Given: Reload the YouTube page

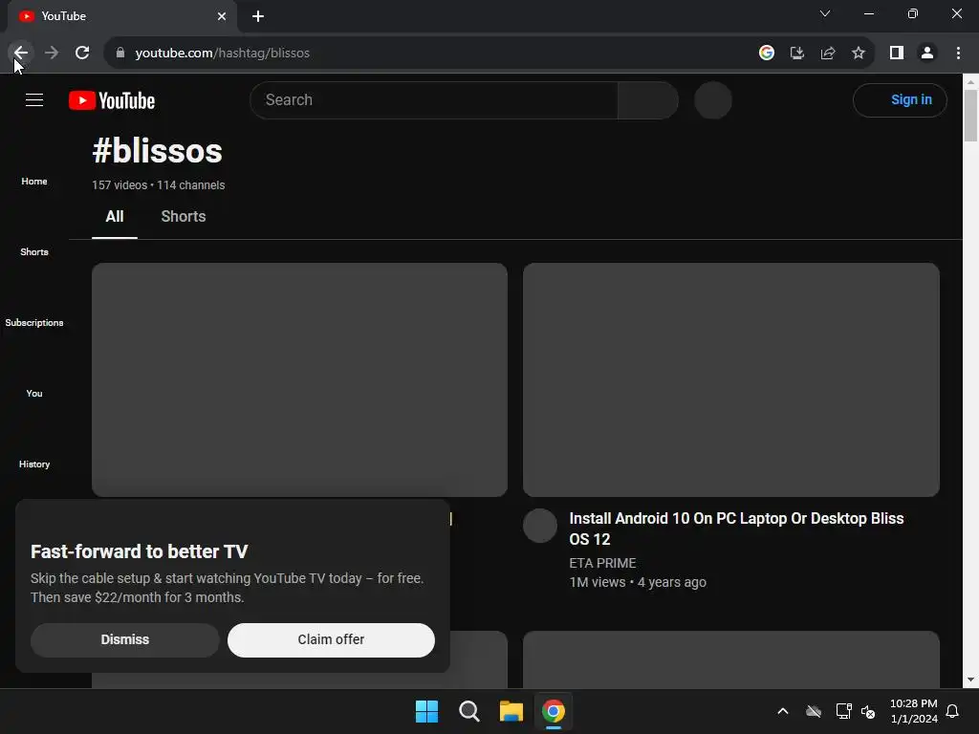Looking at the screenshot, I should 82,54.
